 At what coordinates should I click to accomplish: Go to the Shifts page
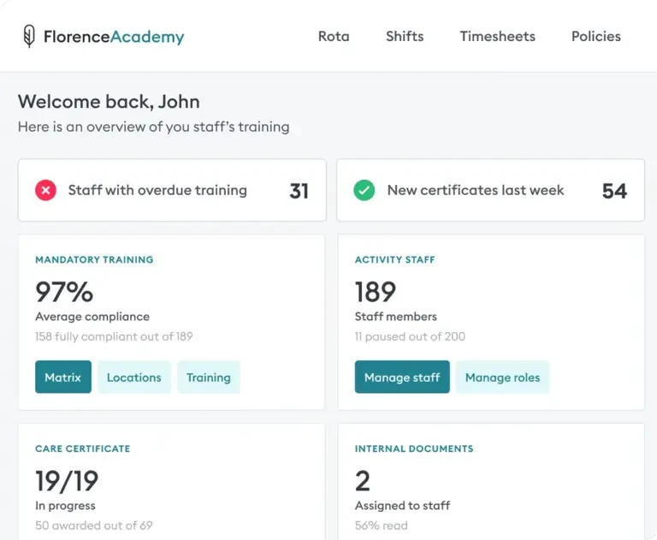click(x=405, y=37)
